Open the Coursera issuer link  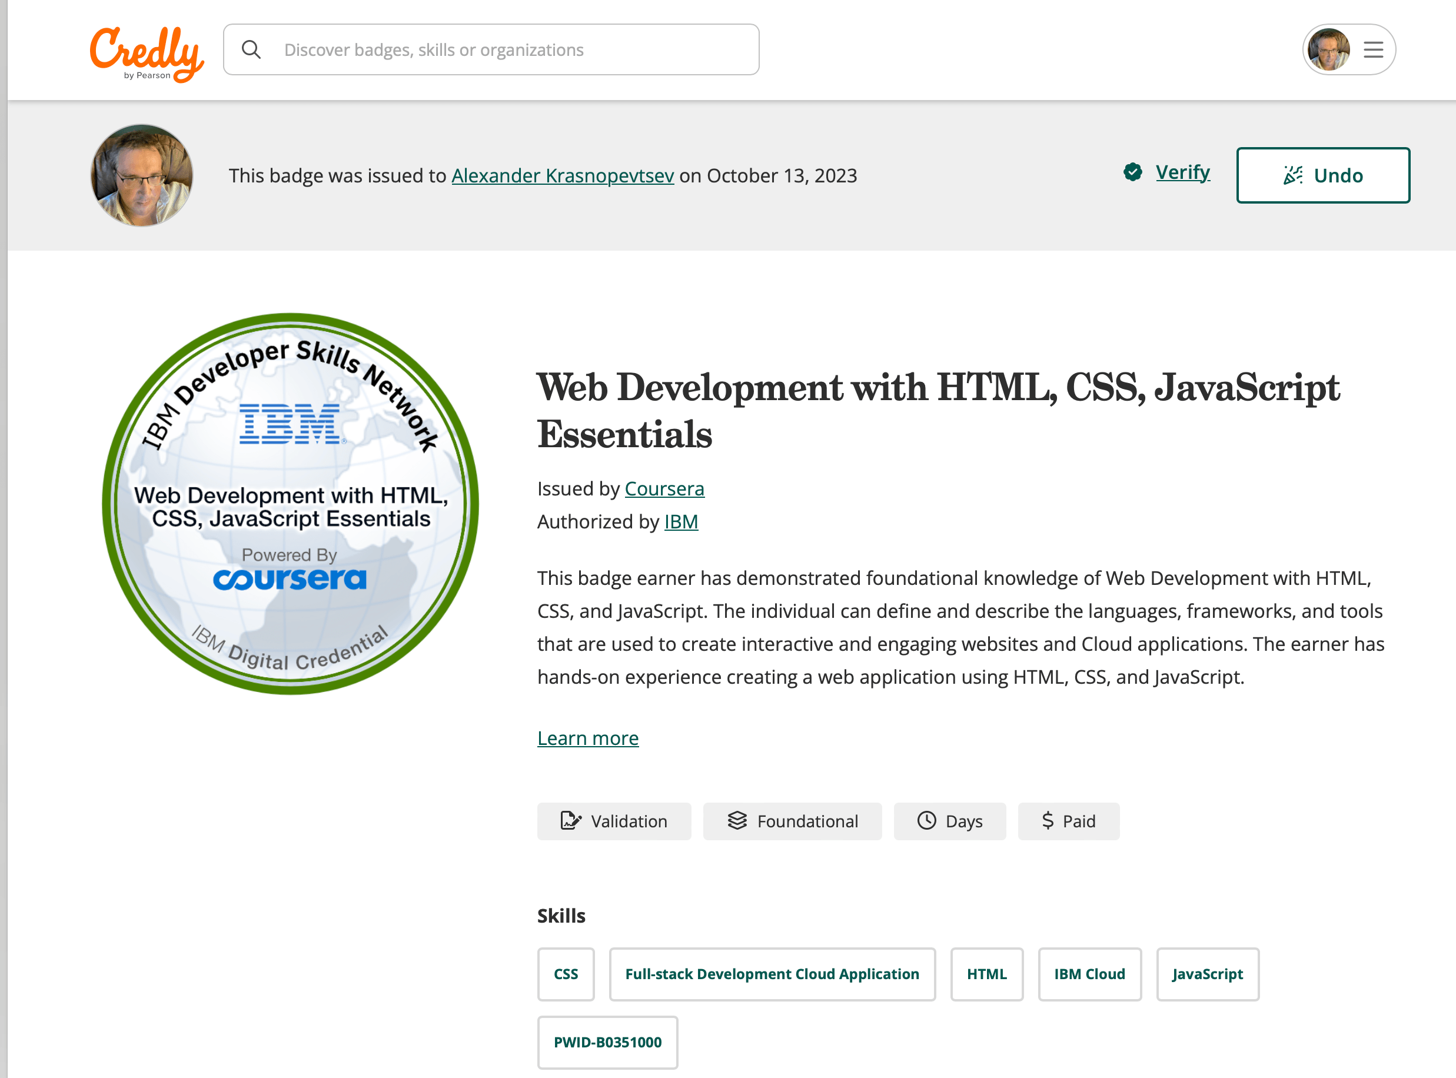(664, 489)
